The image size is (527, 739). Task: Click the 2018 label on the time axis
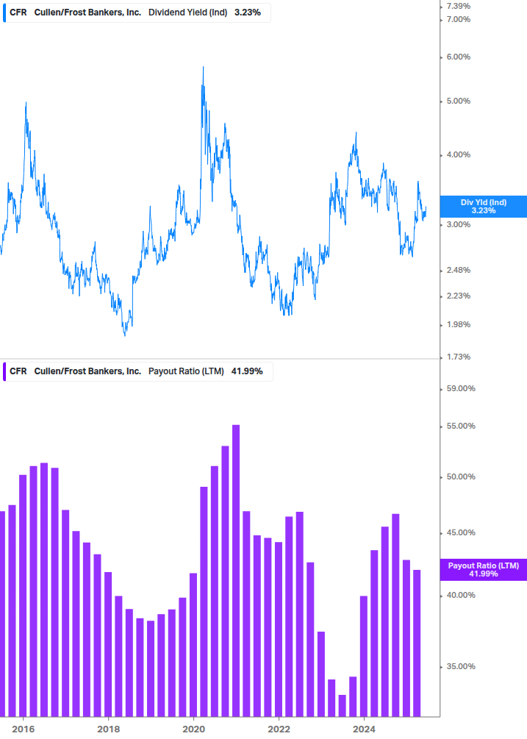(108, 729)
